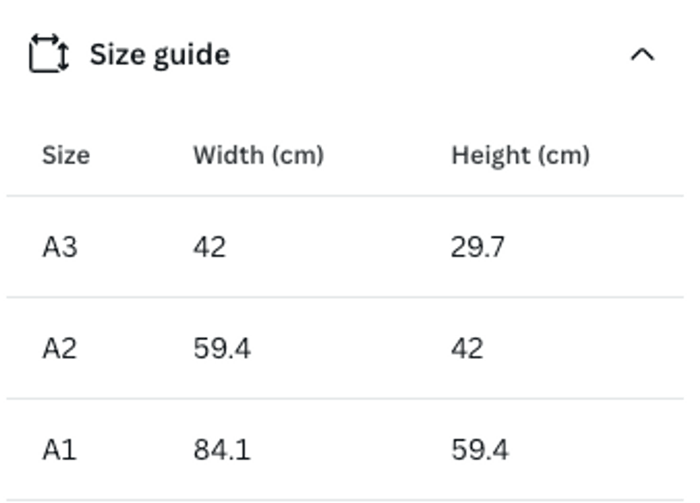Select the A1 width value 84.1
The height and width of the screenshot is (503, 700).
pyautogui.click(x=222, y=450)
